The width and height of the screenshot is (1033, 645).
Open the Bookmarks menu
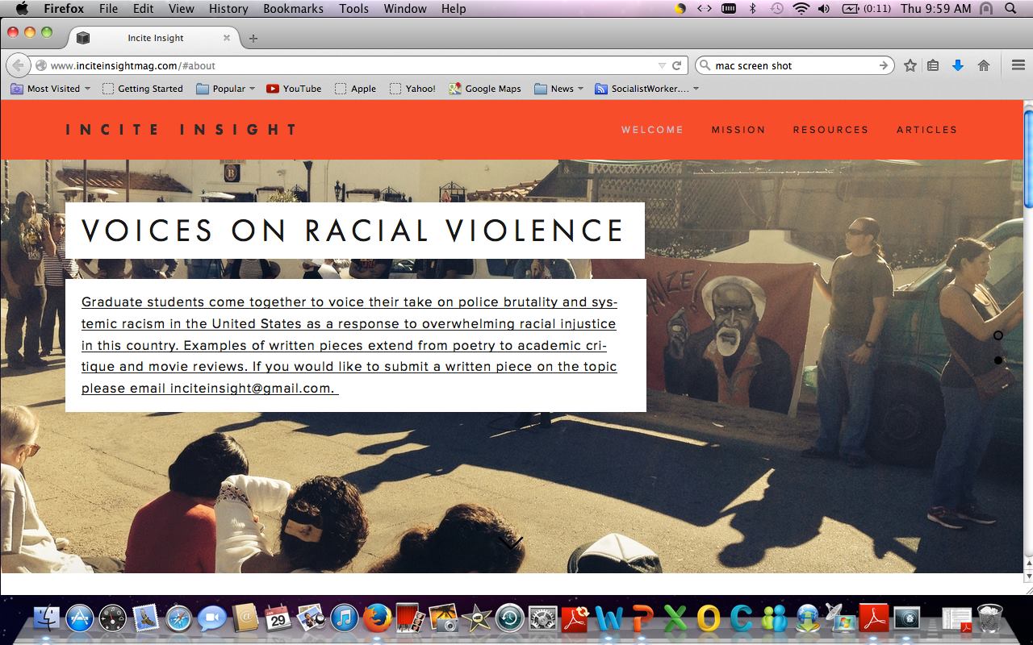coord(293,9)
